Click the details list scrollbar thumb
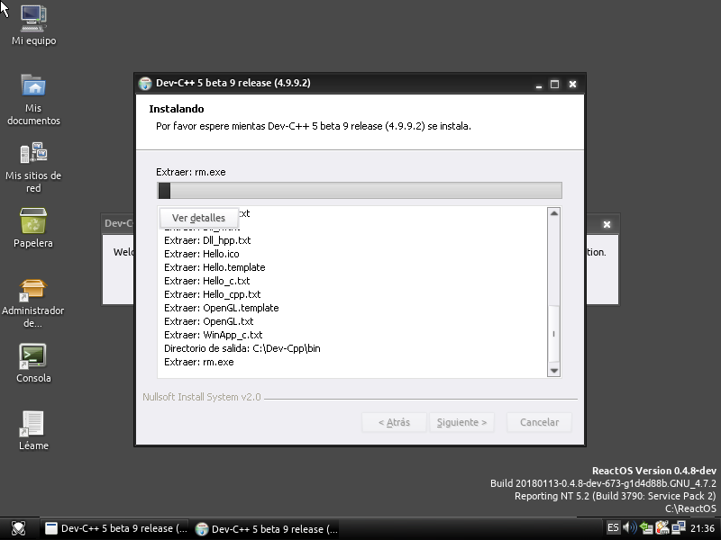This screenshot has width=721, height=540. pyautogui.click(x=554, y=334)
